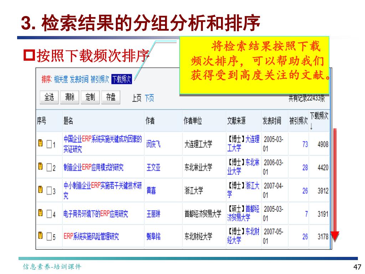
Task: Click the 共有记录22433条 record count
Action: [x=307, y=98]
